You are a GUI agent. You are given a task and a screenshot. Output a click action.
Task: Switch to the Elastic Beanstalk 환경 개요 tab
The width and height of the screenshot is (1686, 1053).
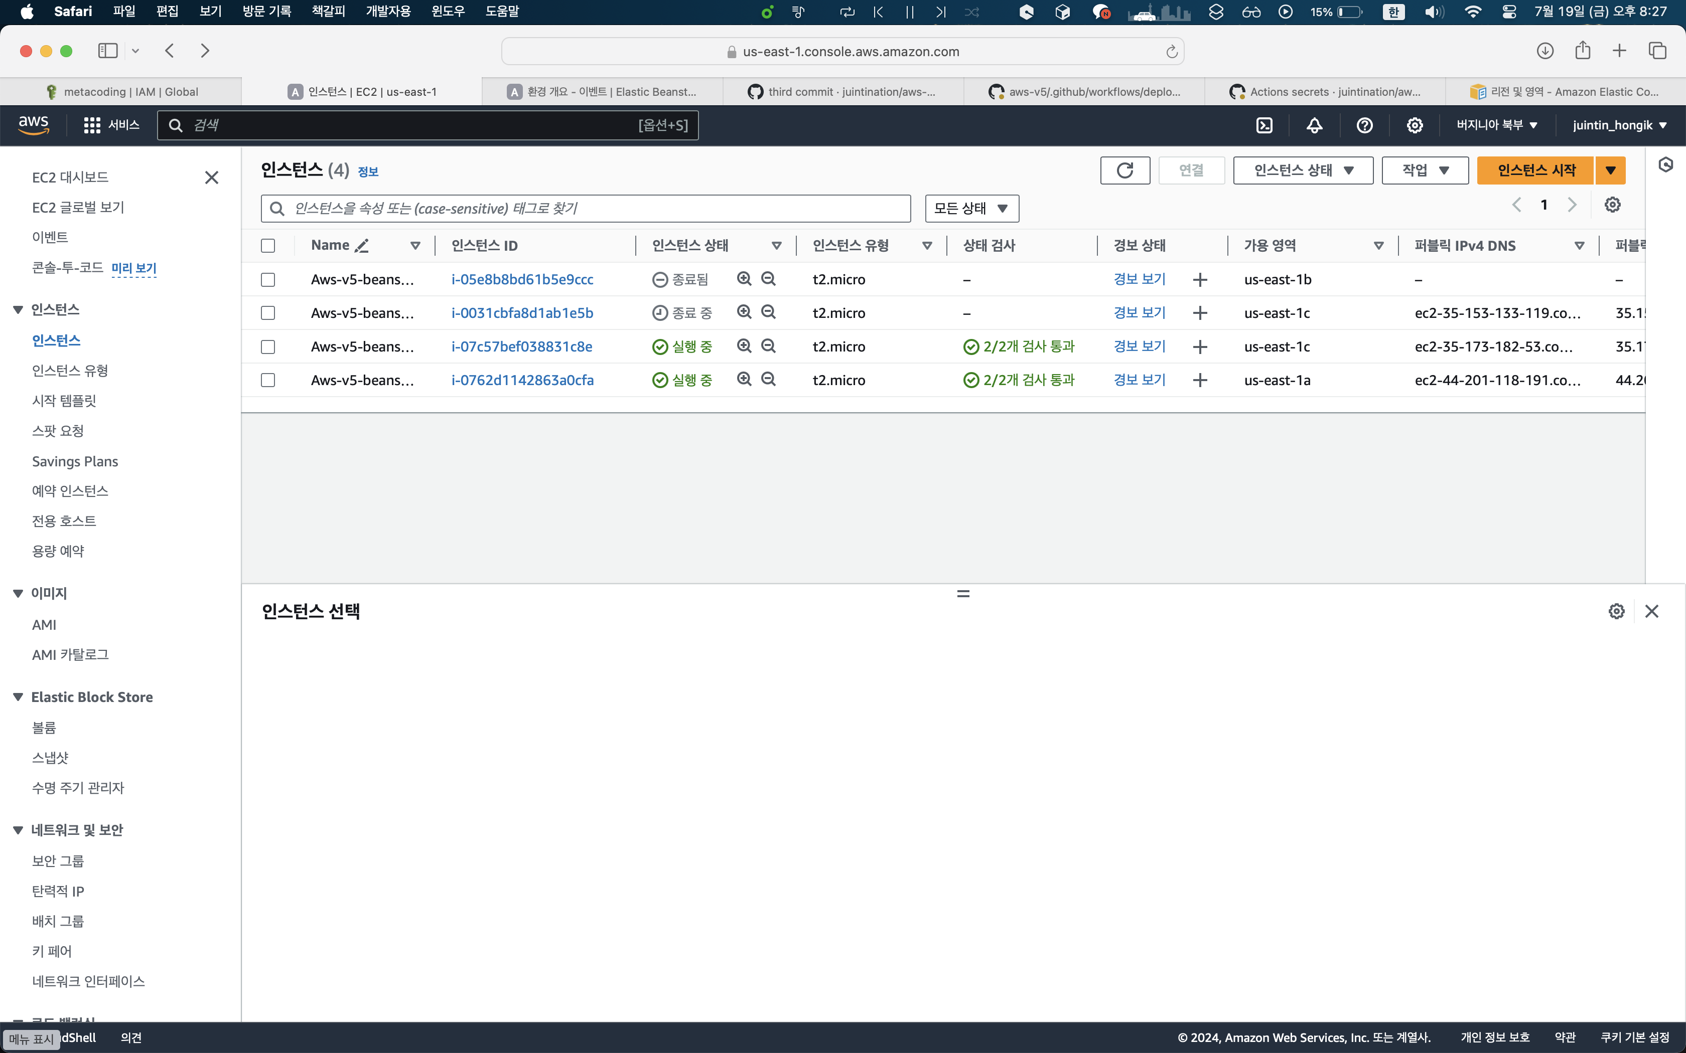point(602,92)
